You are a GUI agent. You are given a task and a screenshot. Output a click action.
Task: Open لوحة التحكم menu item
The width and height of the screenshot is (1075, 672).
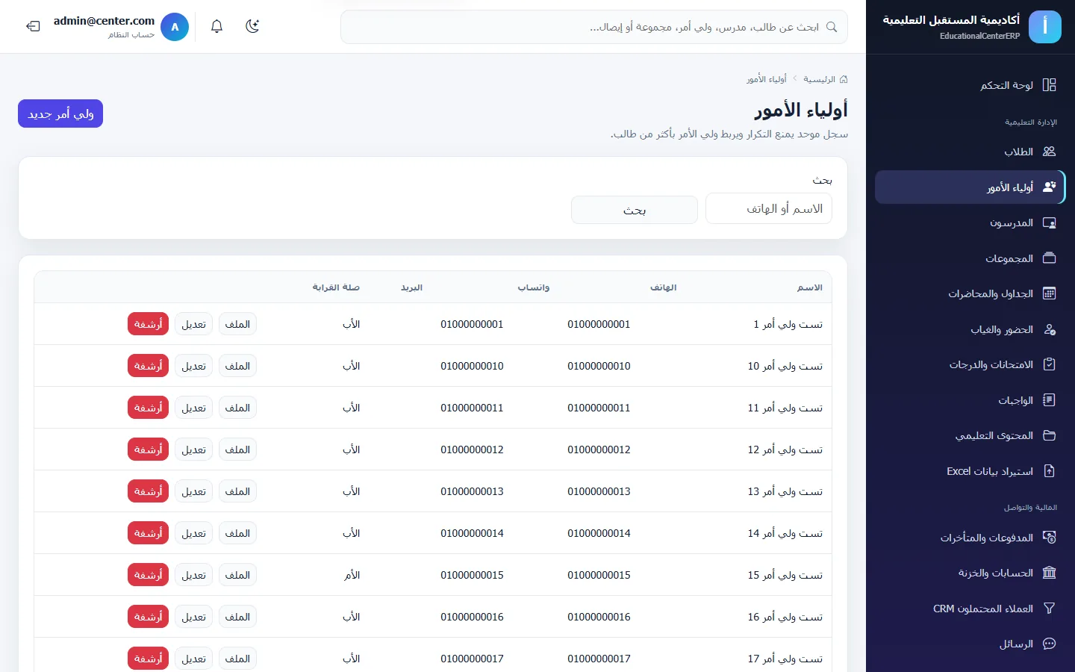pos(970,85)
